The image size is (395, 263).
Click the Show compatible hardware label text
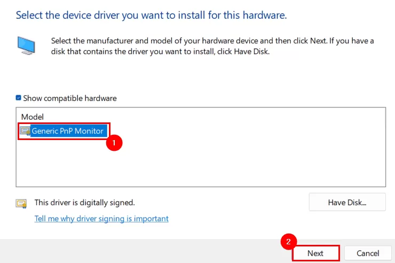tap(70, 98)
